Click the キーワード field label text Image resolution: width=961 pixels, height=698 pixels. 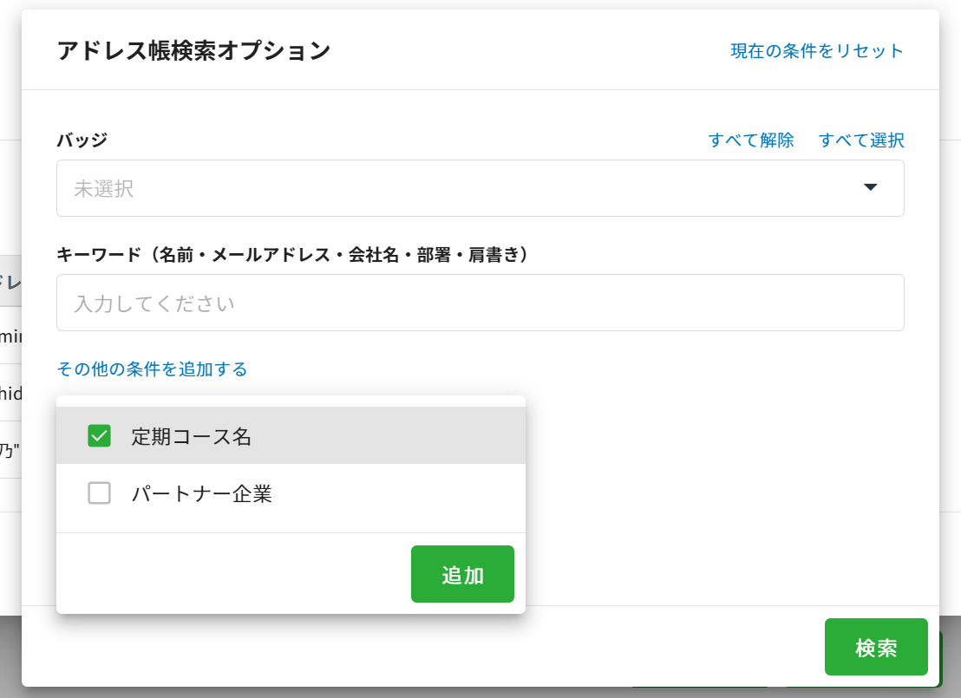[292, 255]
